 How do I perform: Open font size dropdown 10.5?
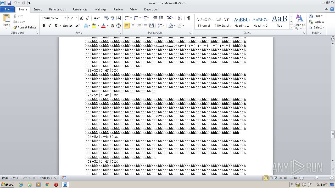coord(77,18)
